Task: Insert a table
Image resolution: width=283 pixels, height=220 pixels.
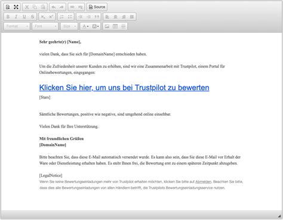Action: point(115,26)
